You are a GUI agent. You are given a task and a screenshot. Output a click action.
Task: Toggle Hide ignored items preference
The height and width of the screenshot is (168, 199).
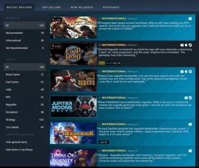coord(16,142)
